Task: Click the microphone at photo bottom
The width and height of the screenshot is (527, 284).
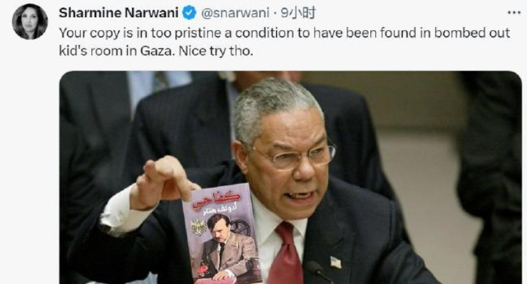Action: 318,272
